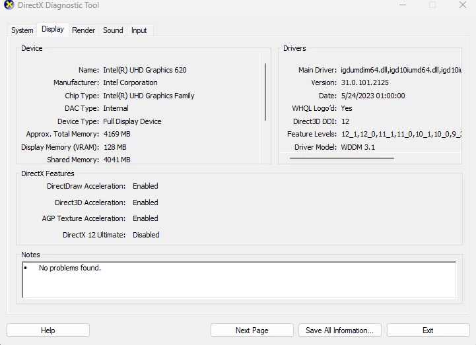Viewport: 476px width, 345px height.
Task: Select the Display tab
Action: (53, 30)
